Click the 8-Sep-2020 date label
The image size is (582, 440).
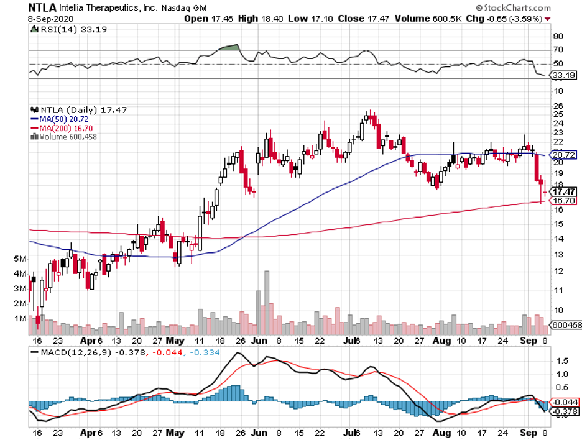click(x=51, y=19)
